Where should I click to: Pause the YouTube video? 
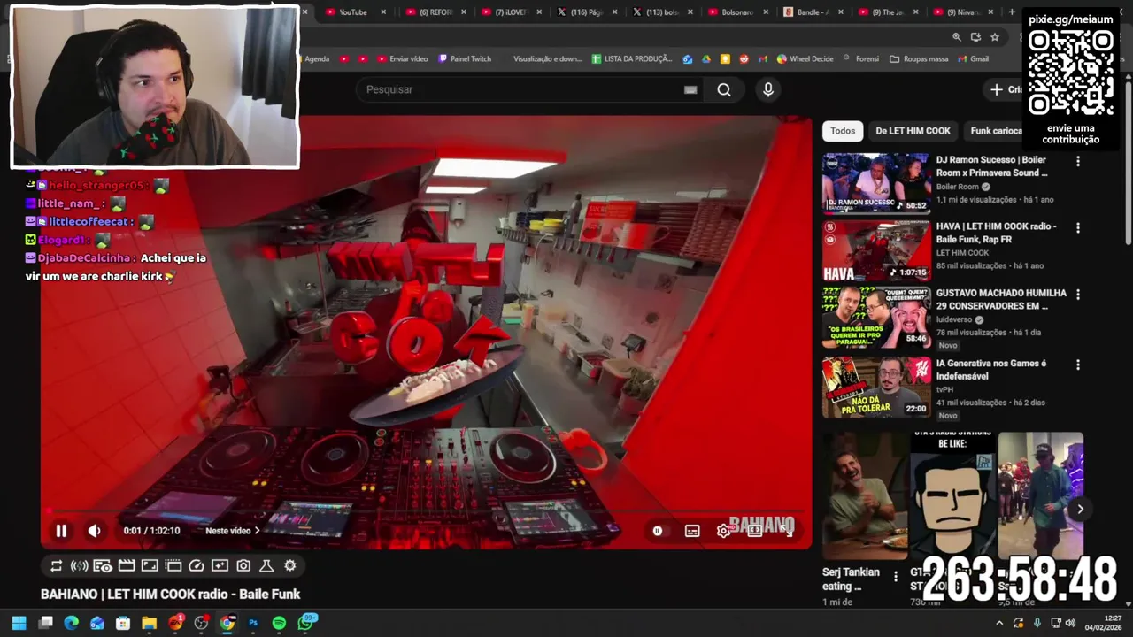click(x=61, y=531)
